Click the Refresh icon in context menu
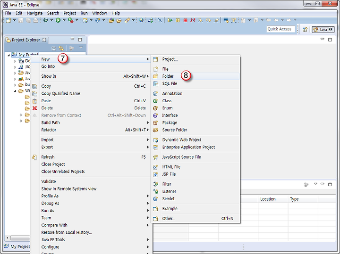 pos(34,157)
